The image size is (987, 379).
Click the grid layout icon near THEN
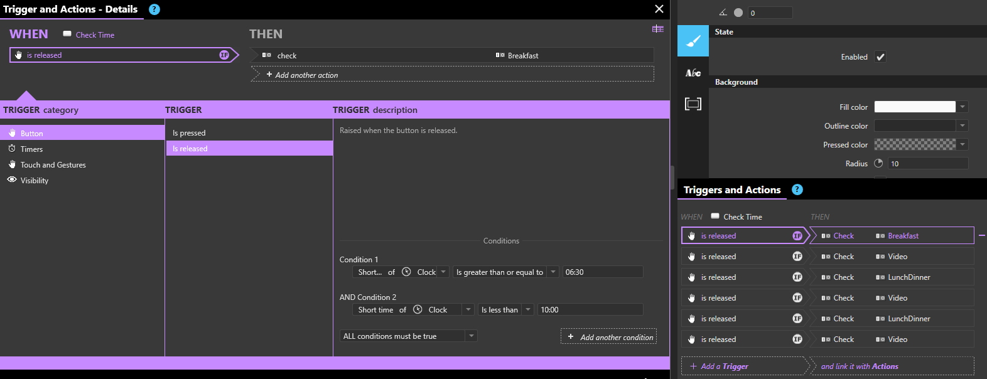pyautogui.click(x=658, y=29)
